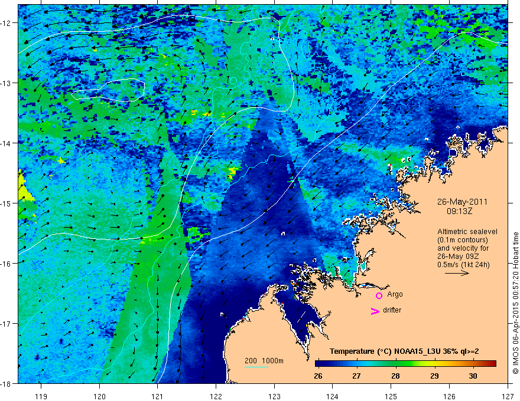This screenshot has width=520, height=401.
Task: Click longitude axis label '119'
Action: (x=41, y=396)
